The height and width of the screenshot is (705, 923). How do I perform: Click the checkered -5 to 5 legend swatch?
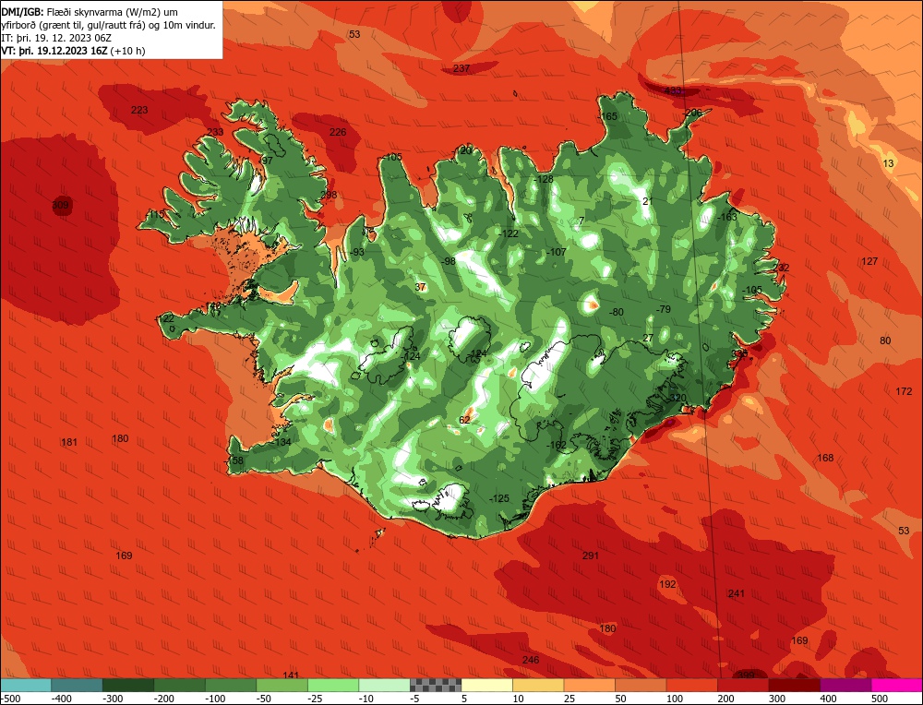[x=436, y=685]
